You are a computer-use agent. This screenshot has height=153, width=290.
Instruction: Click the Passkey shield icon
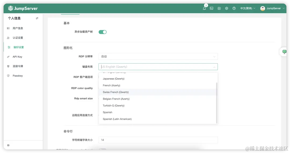(x=8, y=76)
